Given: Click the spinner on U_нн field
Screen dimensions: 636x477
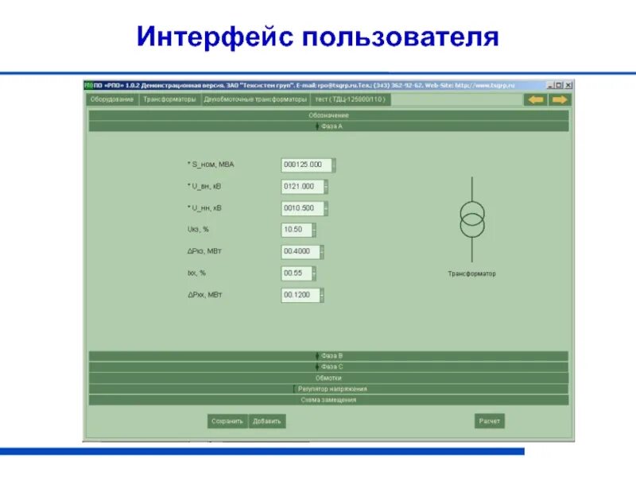Looking at the screenshot, I should click(326, 208).
